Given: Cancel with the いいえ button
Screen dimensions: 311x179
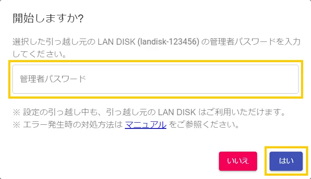Looking at the screenshot, I should click(x=238, y=161).
